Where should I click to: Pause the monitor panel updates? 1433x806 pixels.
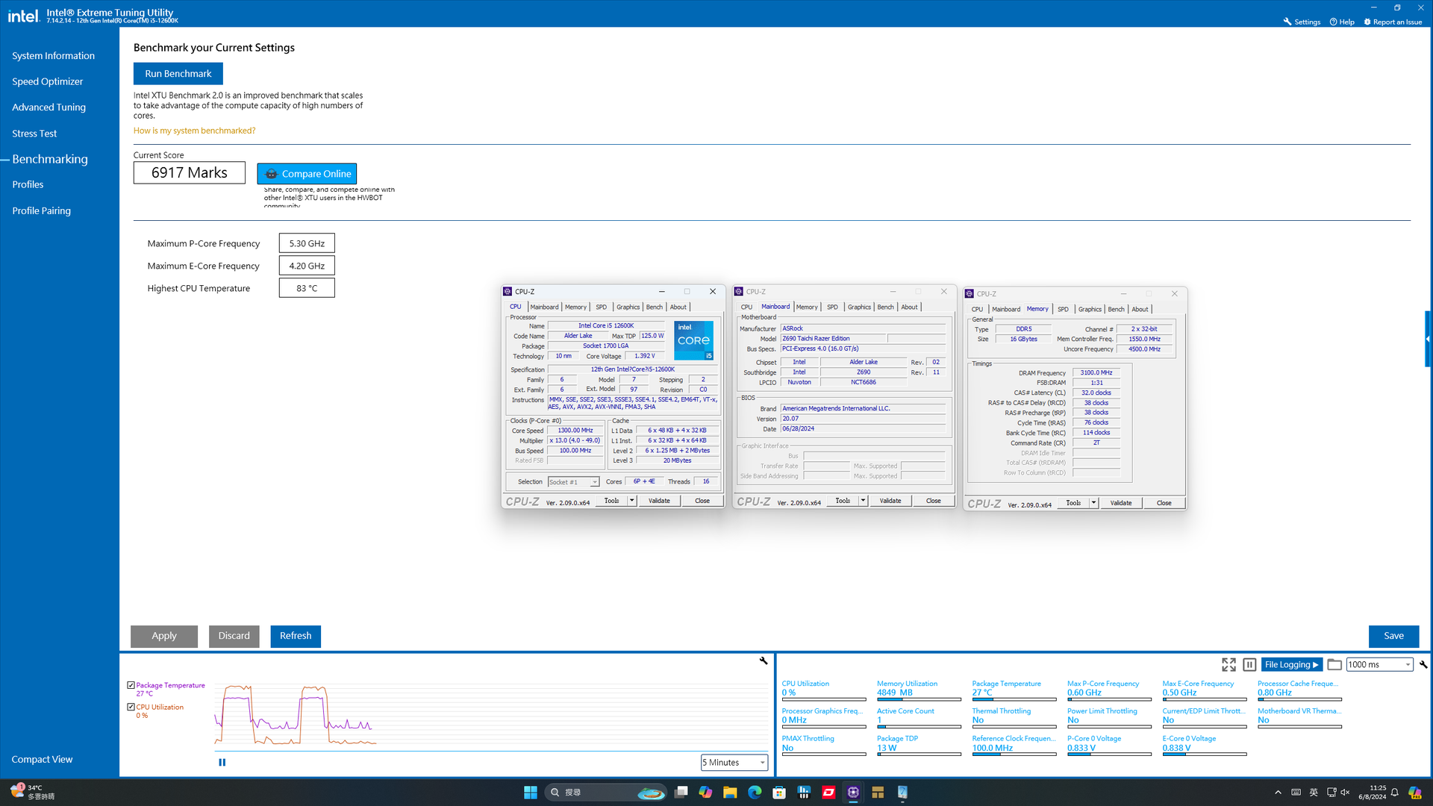[1249, 664]
